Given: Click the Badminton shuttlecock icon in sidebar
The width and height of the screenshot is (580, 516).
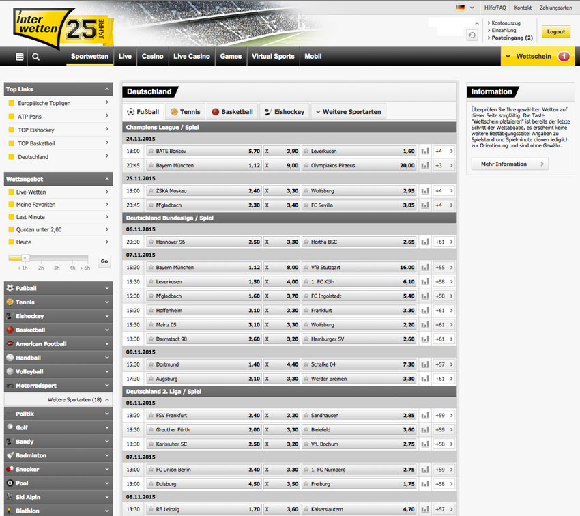Looking at the screenshot, I should (x=10, y=455).
